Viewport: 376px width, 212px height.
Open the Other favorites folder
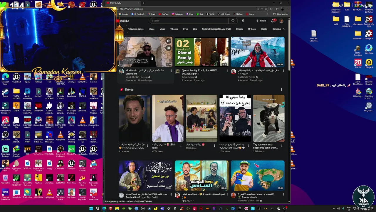coord(281,14)
